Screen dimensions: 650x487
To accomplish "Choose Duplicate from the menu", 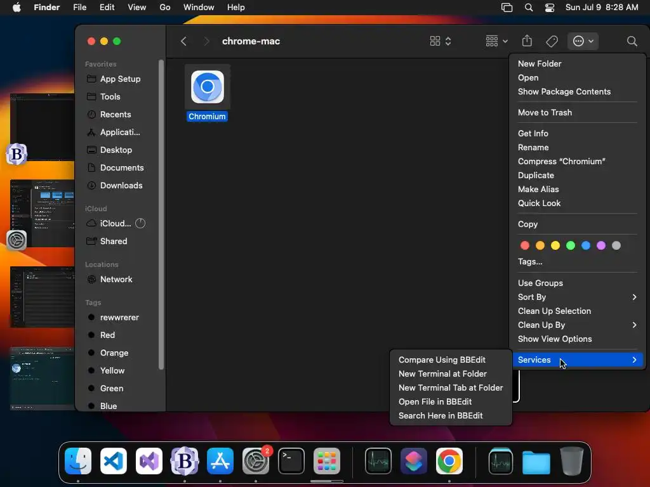I will pyautogui.click(x=577, y=176).
